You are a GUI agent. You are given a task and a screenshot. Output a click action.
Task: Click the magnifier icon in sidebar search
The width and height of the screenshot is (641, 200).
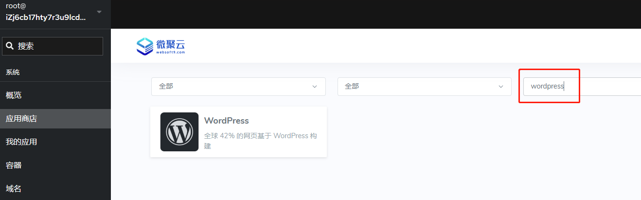click(10, 46)
